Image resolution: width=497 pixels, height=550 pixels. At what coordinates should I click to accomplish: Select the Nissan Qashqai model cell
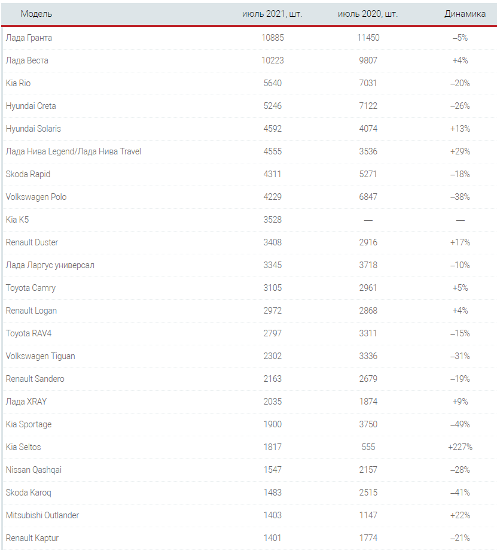pos(33,470)
